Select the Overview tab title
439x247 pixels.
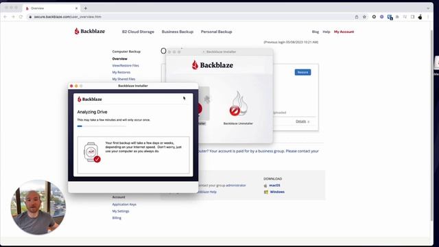coord(37,8)
